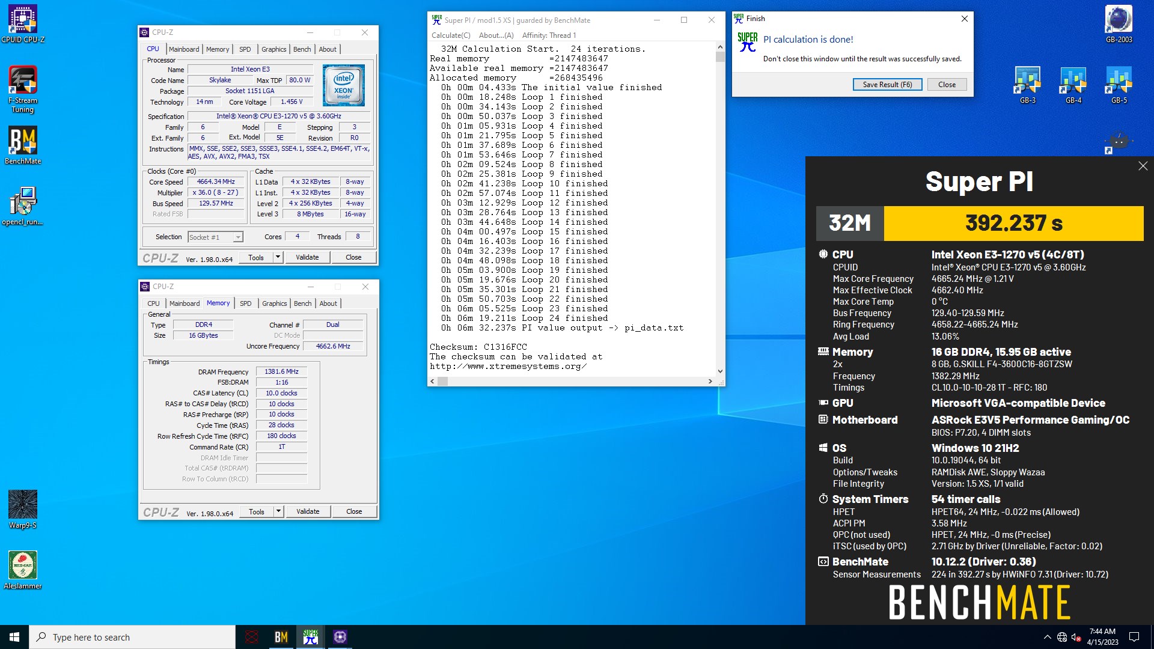This screenshot has height=649, width=1154.
Task: Switch to Mainboard tab in top CPU-Z
Action: (184, 49)
